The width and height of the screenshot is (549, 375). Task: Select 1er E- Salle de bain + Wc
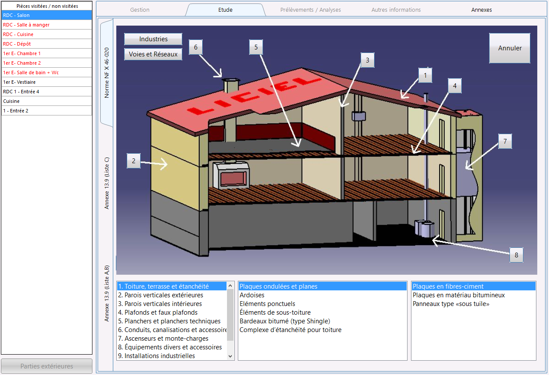(47, 72)
